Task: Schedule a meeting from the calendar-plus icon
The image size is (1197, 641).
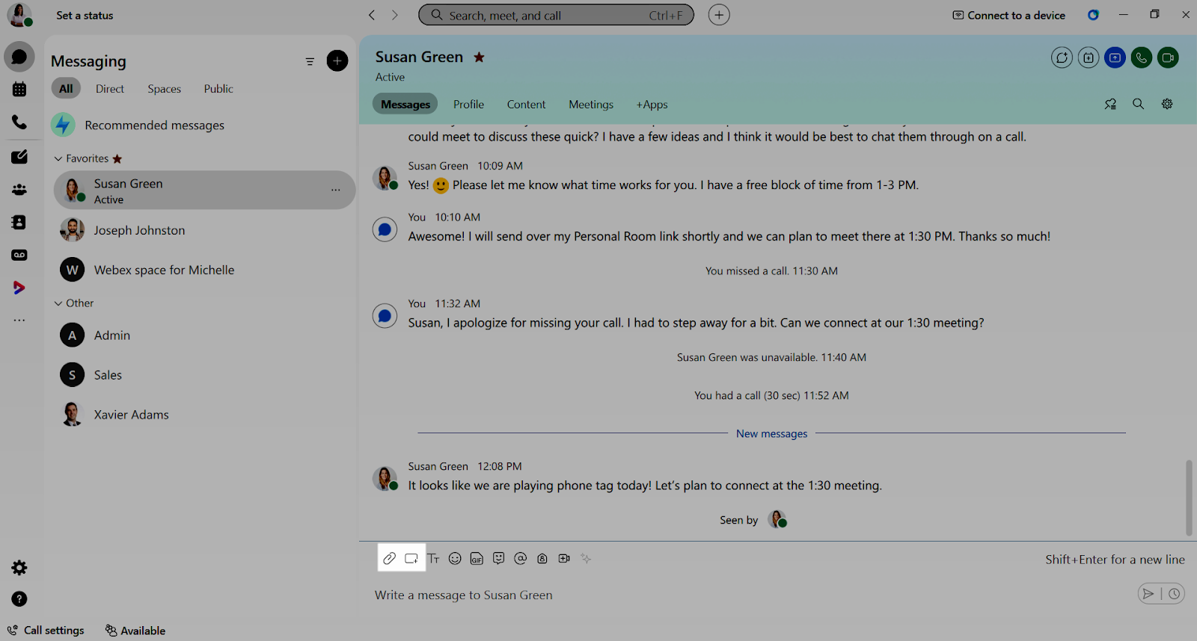Action: point(1089,58)
